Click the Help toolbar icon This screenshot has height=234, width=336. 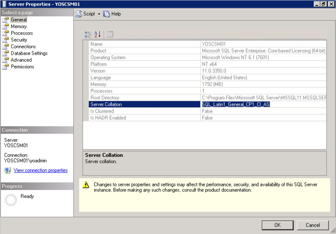106,14
